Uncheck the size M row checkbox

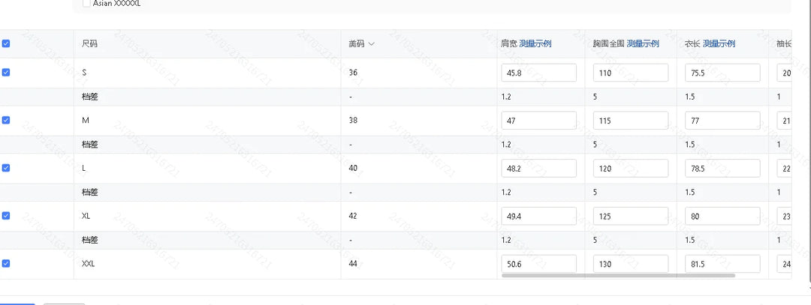6,120
